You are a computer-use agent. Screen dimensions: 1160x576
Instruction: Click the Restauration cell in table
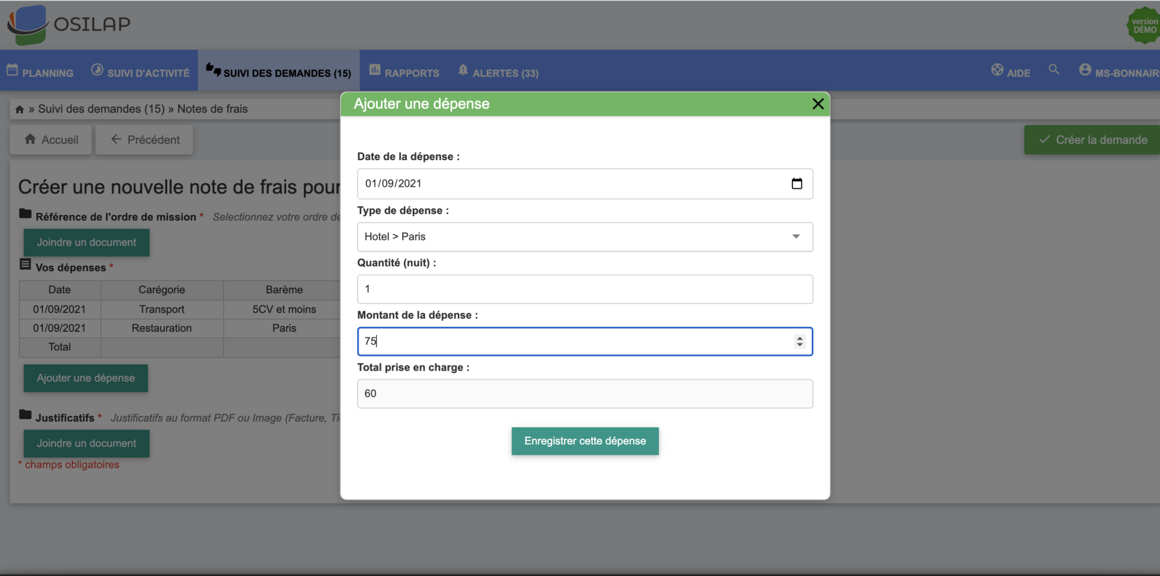162,328
